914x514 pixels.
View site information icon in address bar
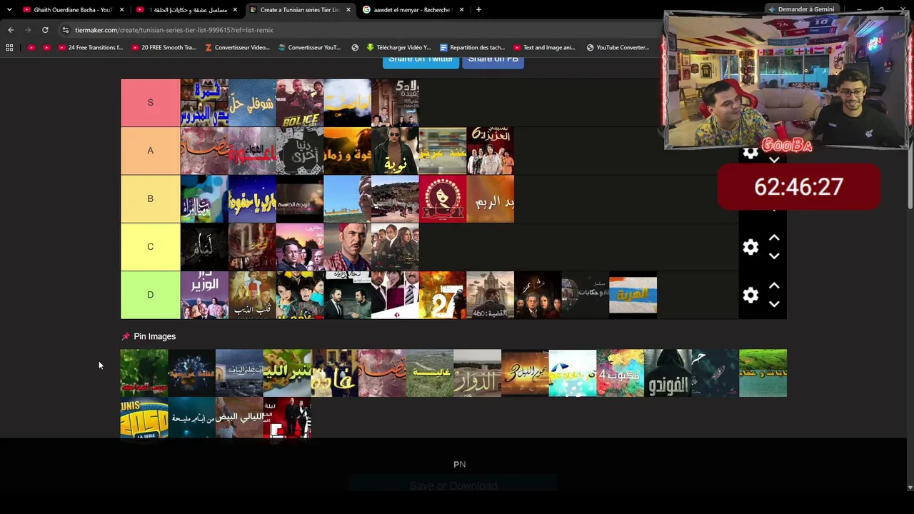point(66,30)
